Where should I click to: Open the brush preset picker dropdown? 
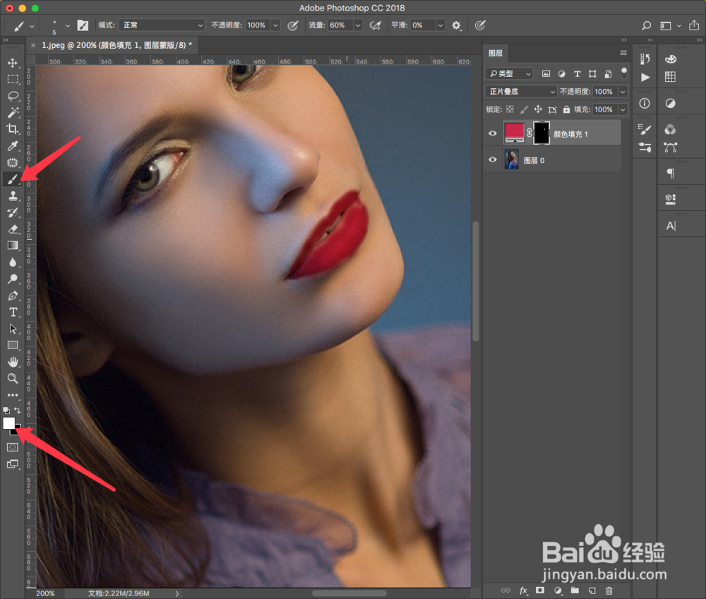click(68, 25)
